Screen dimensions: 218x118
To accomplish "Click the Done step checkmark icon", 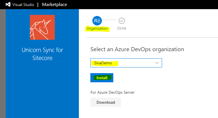I will 122,21.
